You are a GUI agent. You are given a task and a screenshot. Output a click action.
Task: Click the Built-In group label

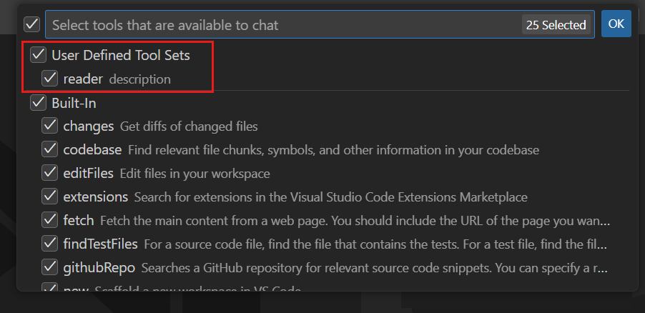coord(74,103)
